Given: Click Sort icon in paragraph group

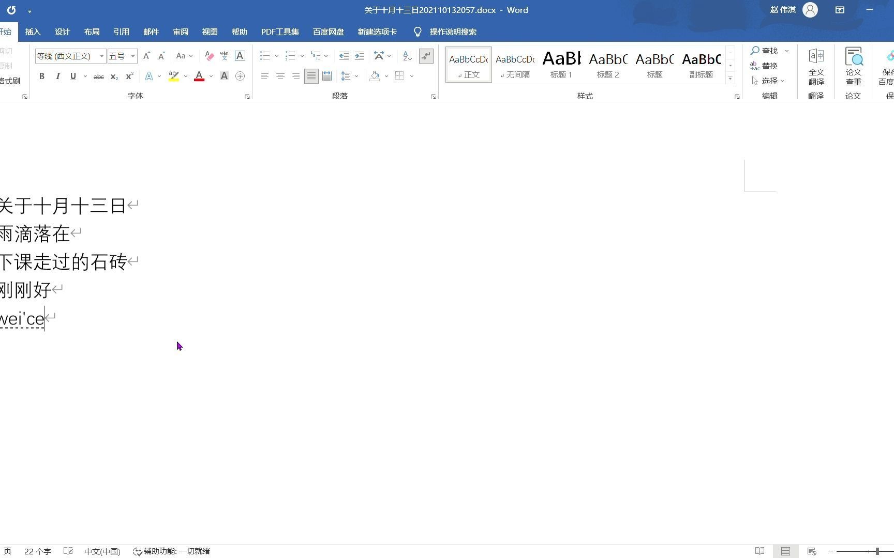Looking at the screenshot, I should [x=407, y=56].
